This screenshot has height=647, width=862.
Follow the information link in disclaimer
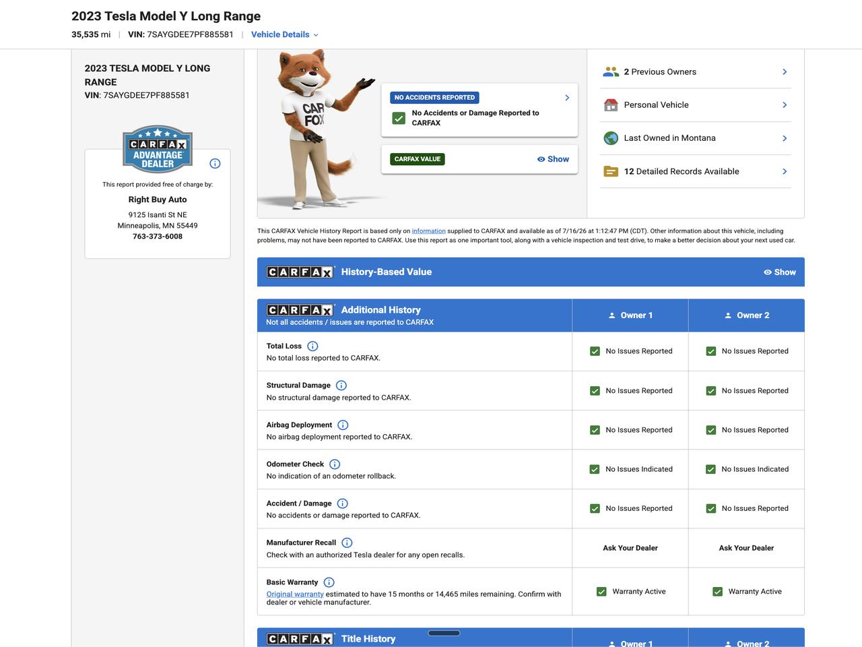(429, 231)
